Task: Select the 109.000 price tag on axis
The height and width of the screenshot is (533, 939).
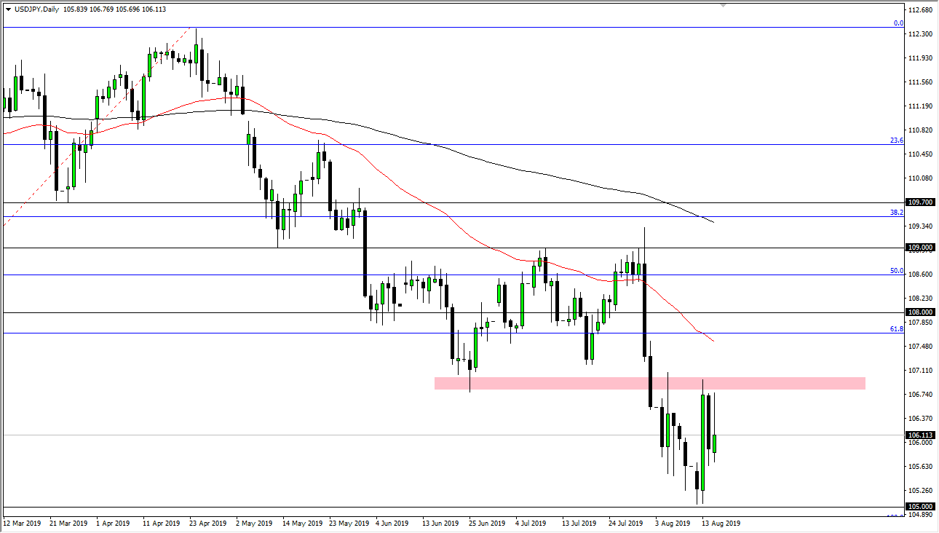Action: coord(919,248)
